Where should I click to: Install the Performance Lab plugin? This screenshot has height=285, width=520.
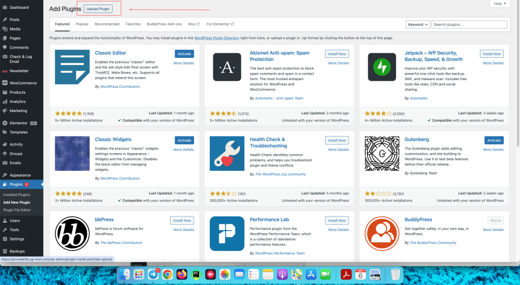point(337,221)
